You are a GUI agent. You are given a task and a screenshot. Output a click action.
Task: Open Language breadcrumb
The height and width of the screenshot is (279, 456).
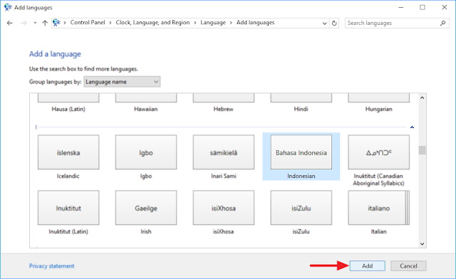213,22
